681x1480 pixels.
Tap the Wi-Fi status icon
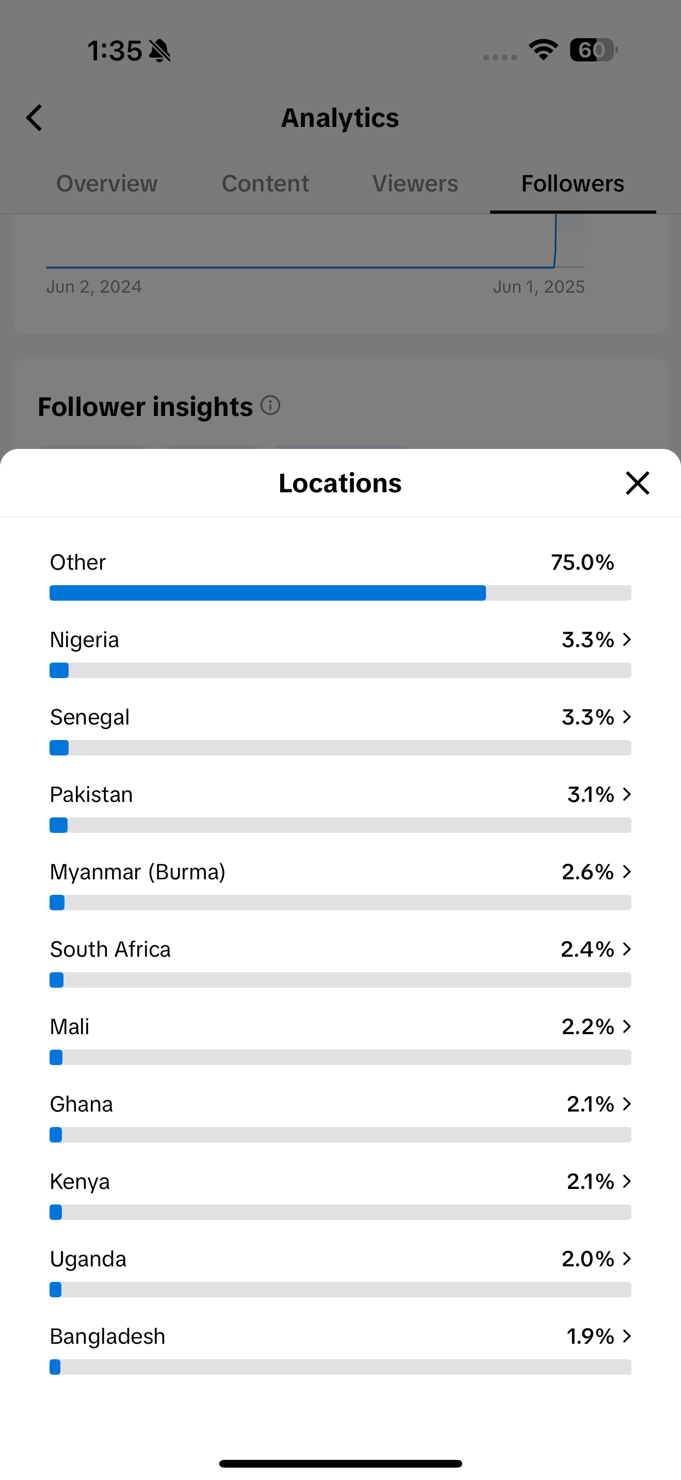[543, 50]
